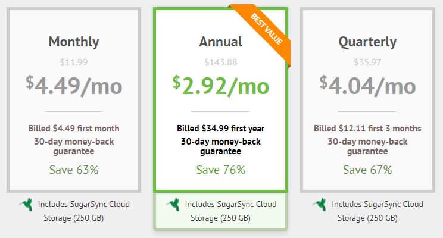This screenshot has width=443, height=238.
Task: Click the $4.04/mo price text
Action: point(367,86)
